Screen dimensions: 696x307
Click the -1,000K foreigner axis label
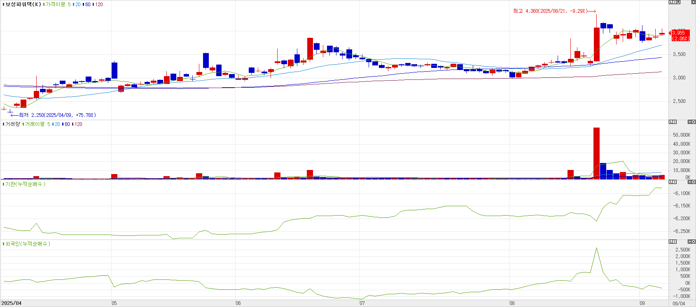[x=682, y=296]
